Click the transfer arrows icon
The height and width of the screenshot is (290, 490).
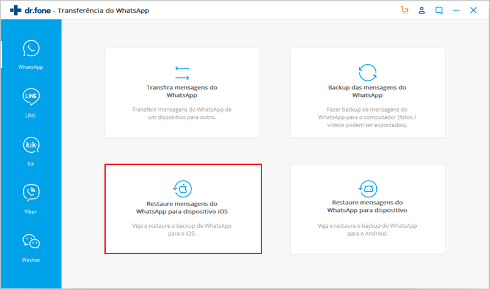182,73
